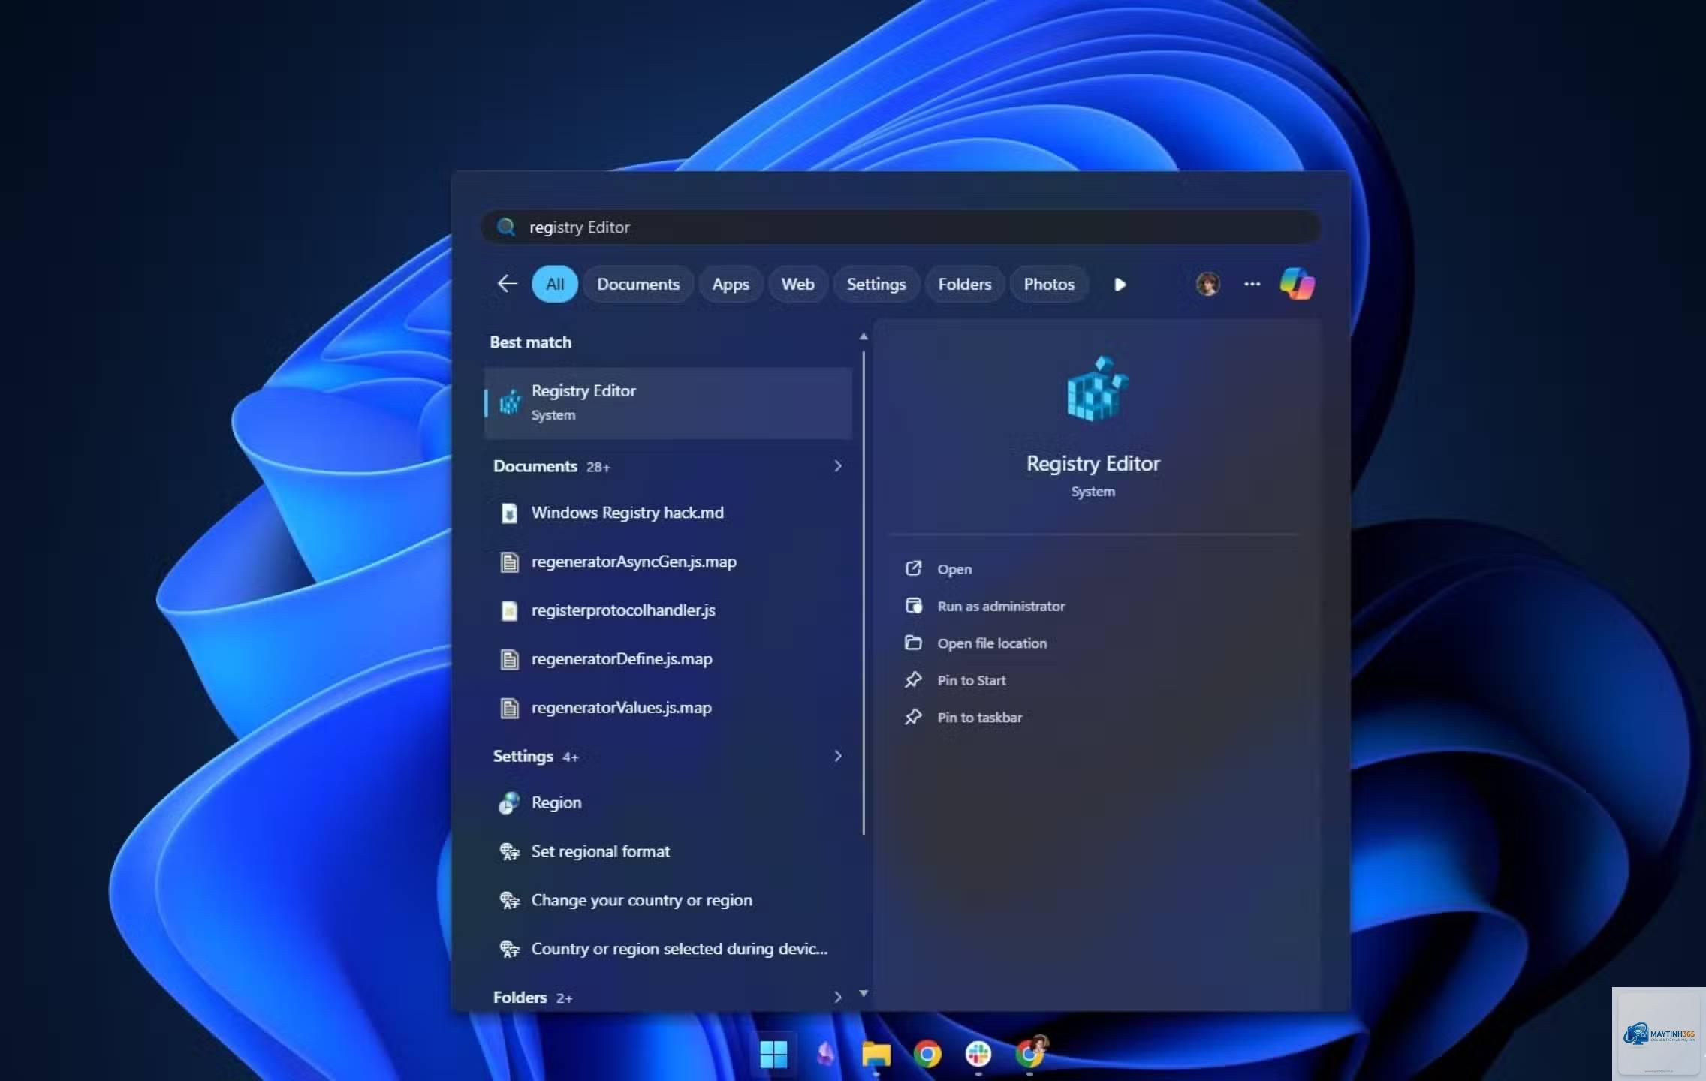
Task: Click the Open file location folder icon
Action: [x=913, y=643]
